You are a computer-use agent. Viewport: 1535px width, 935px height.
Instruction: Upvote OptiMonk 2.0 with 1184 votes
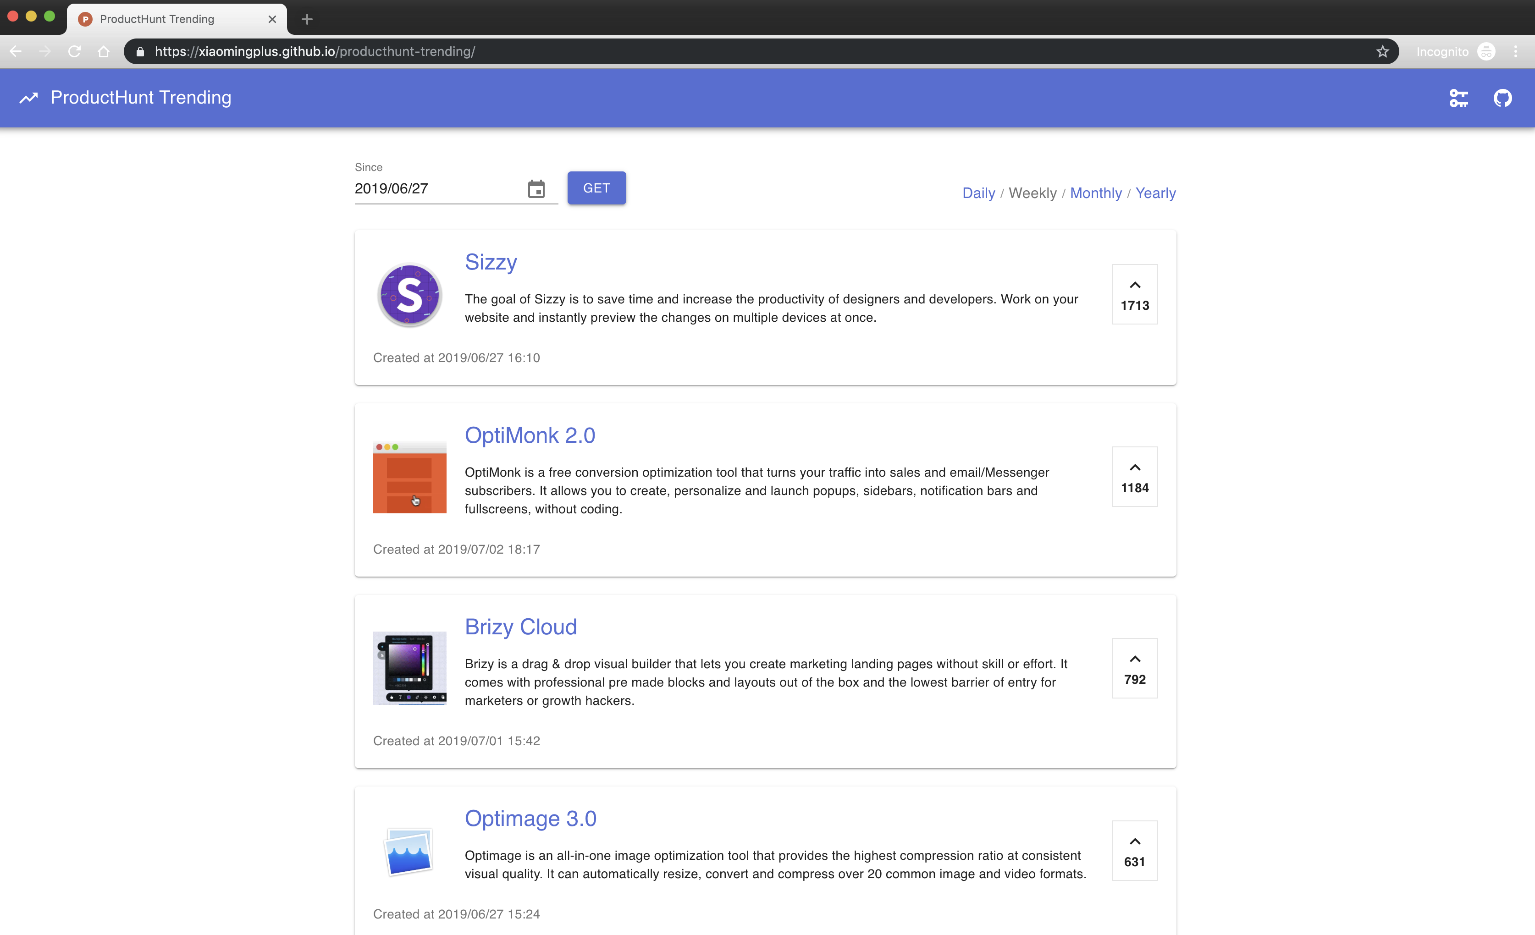[1134, 477]
